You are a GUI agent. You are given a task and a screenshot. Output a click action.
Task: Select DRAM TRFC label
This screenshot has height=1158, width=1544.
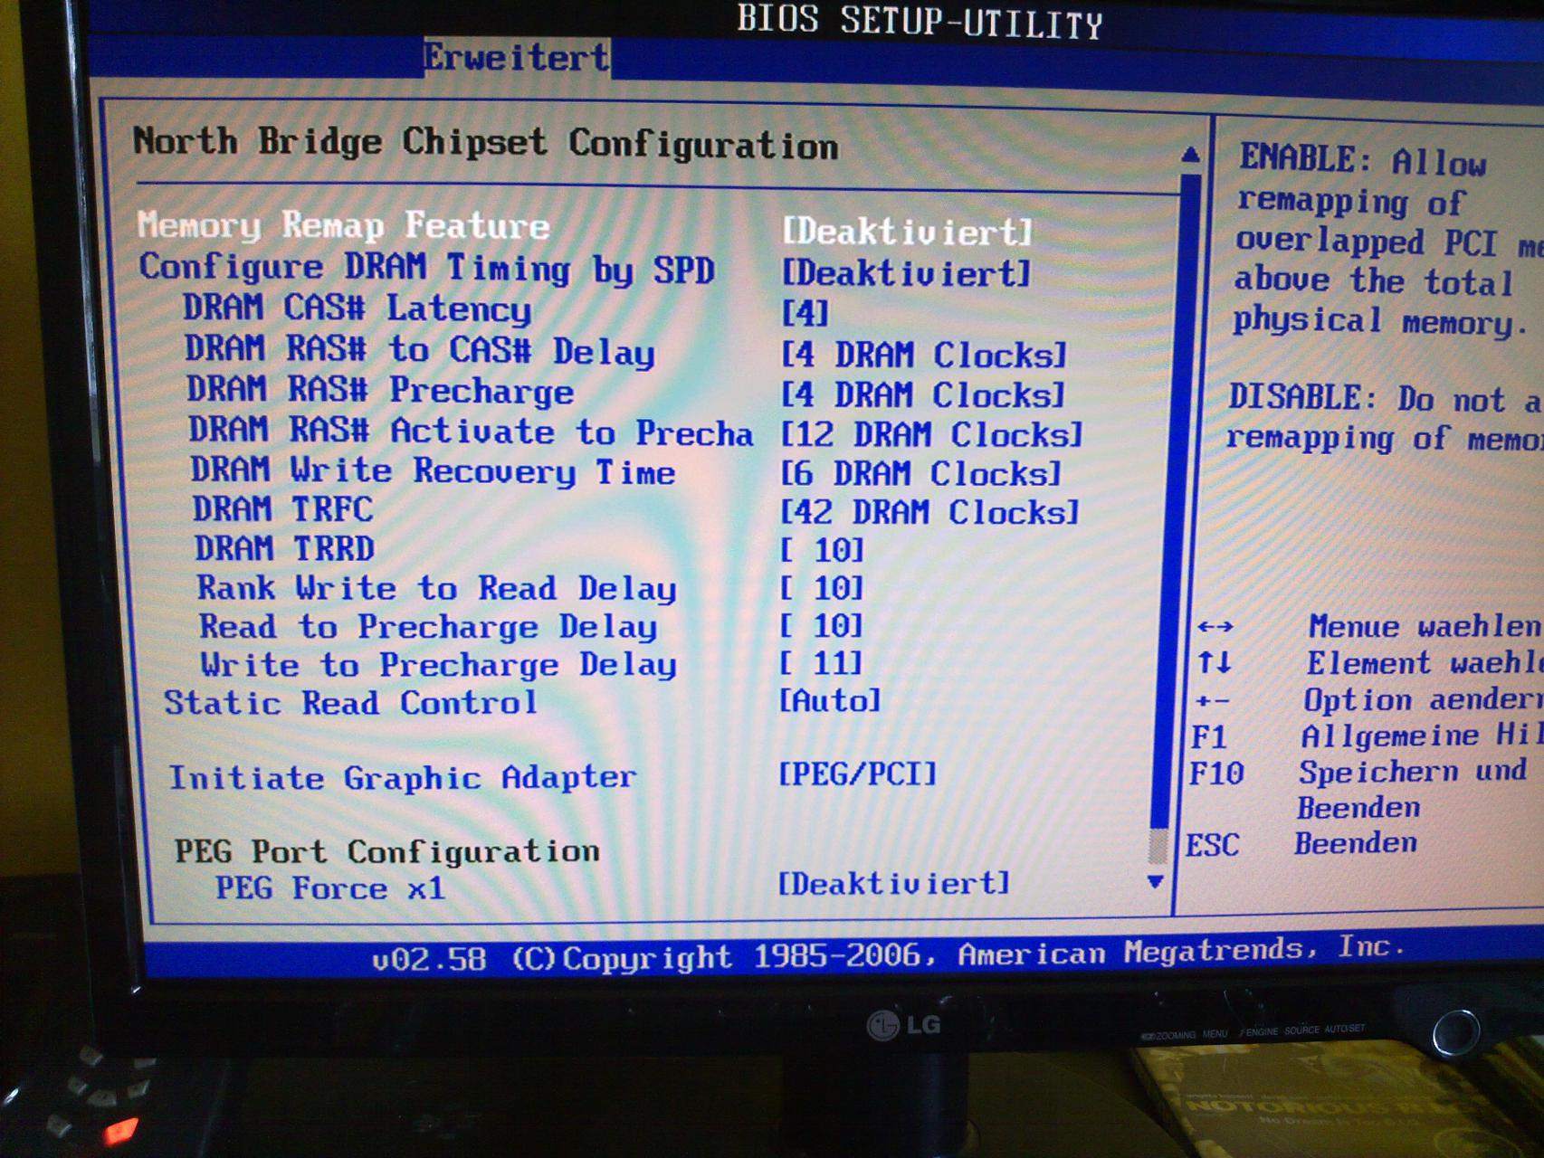coord(282,508)
